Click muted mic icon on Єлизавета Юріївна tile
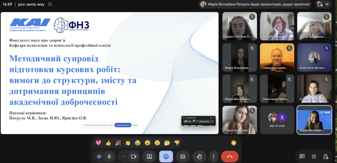This screenshot has width=337, height=163. pos(326,79)
